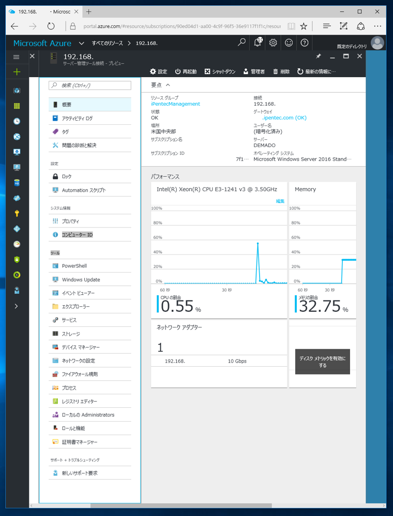The image size is (393, 516).
Task: Add page to favorites with star icon
Action: coord(304,26)
